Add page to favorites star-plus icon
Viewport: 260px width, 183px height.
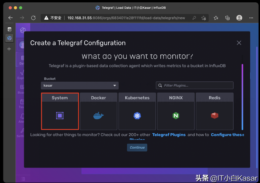(204, 18)
